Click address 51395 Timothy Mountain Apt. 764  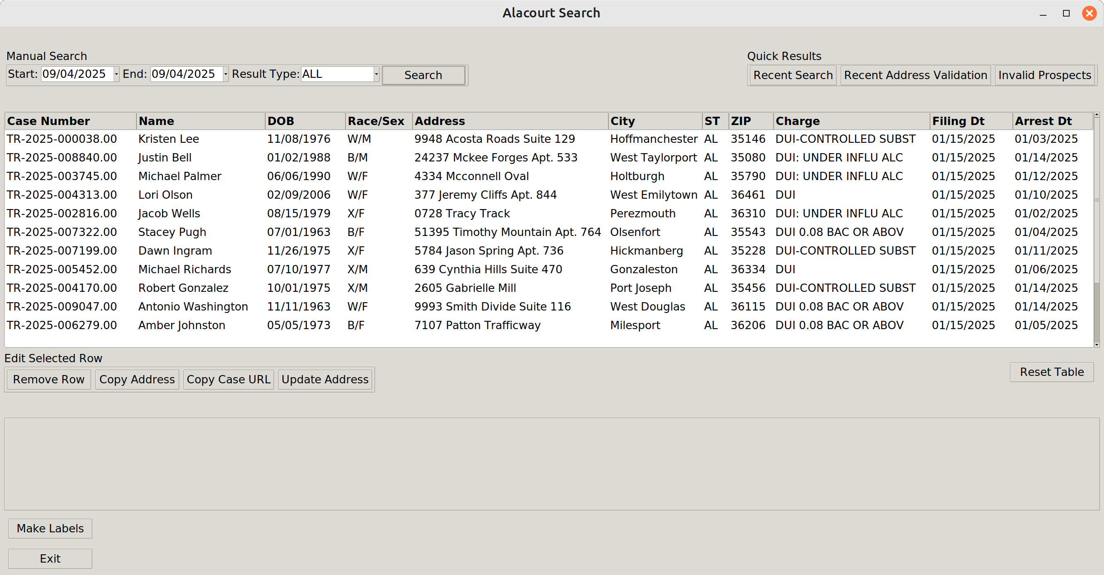point(508,232)
